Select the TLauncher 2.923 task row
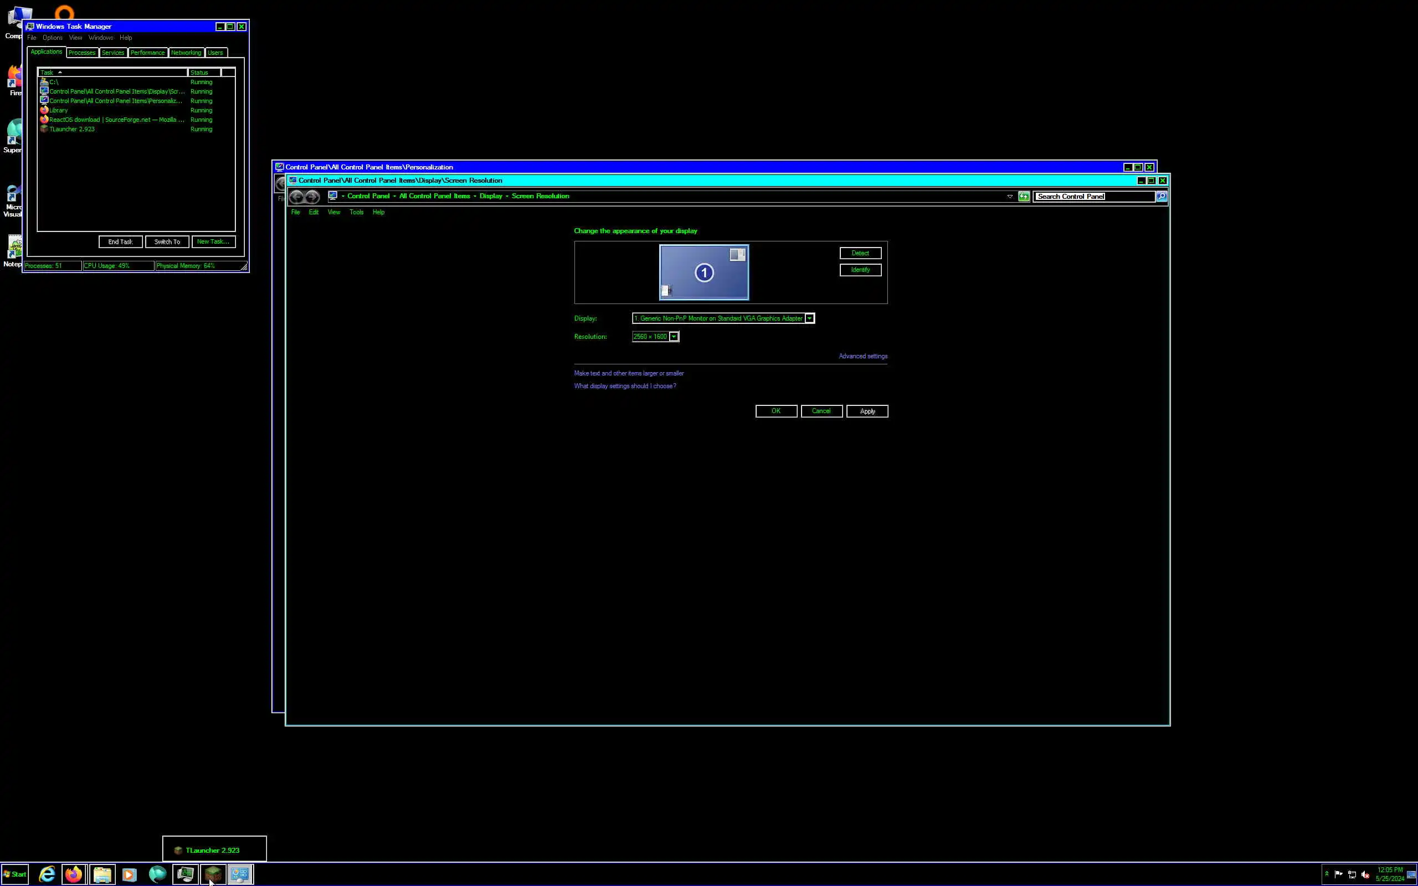Viewport: 1418px width, 886px height. pyautogui.click(x=72, y=129)
